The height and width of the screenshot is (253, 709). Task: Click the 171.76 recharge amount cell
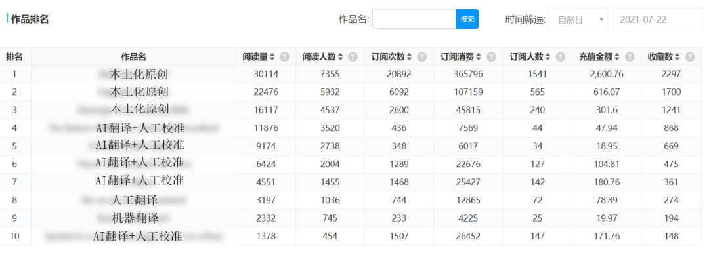tap(607, 236)
